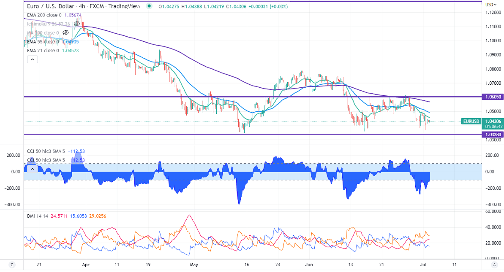504x272 pixels.
Task: Select the 1.06050 horizontal line price label
Action: tap(493, 97)
